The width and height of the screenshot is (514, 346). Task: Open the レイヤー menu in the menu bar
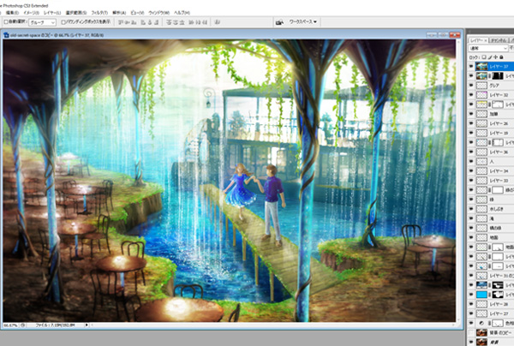tap(52, 13)
